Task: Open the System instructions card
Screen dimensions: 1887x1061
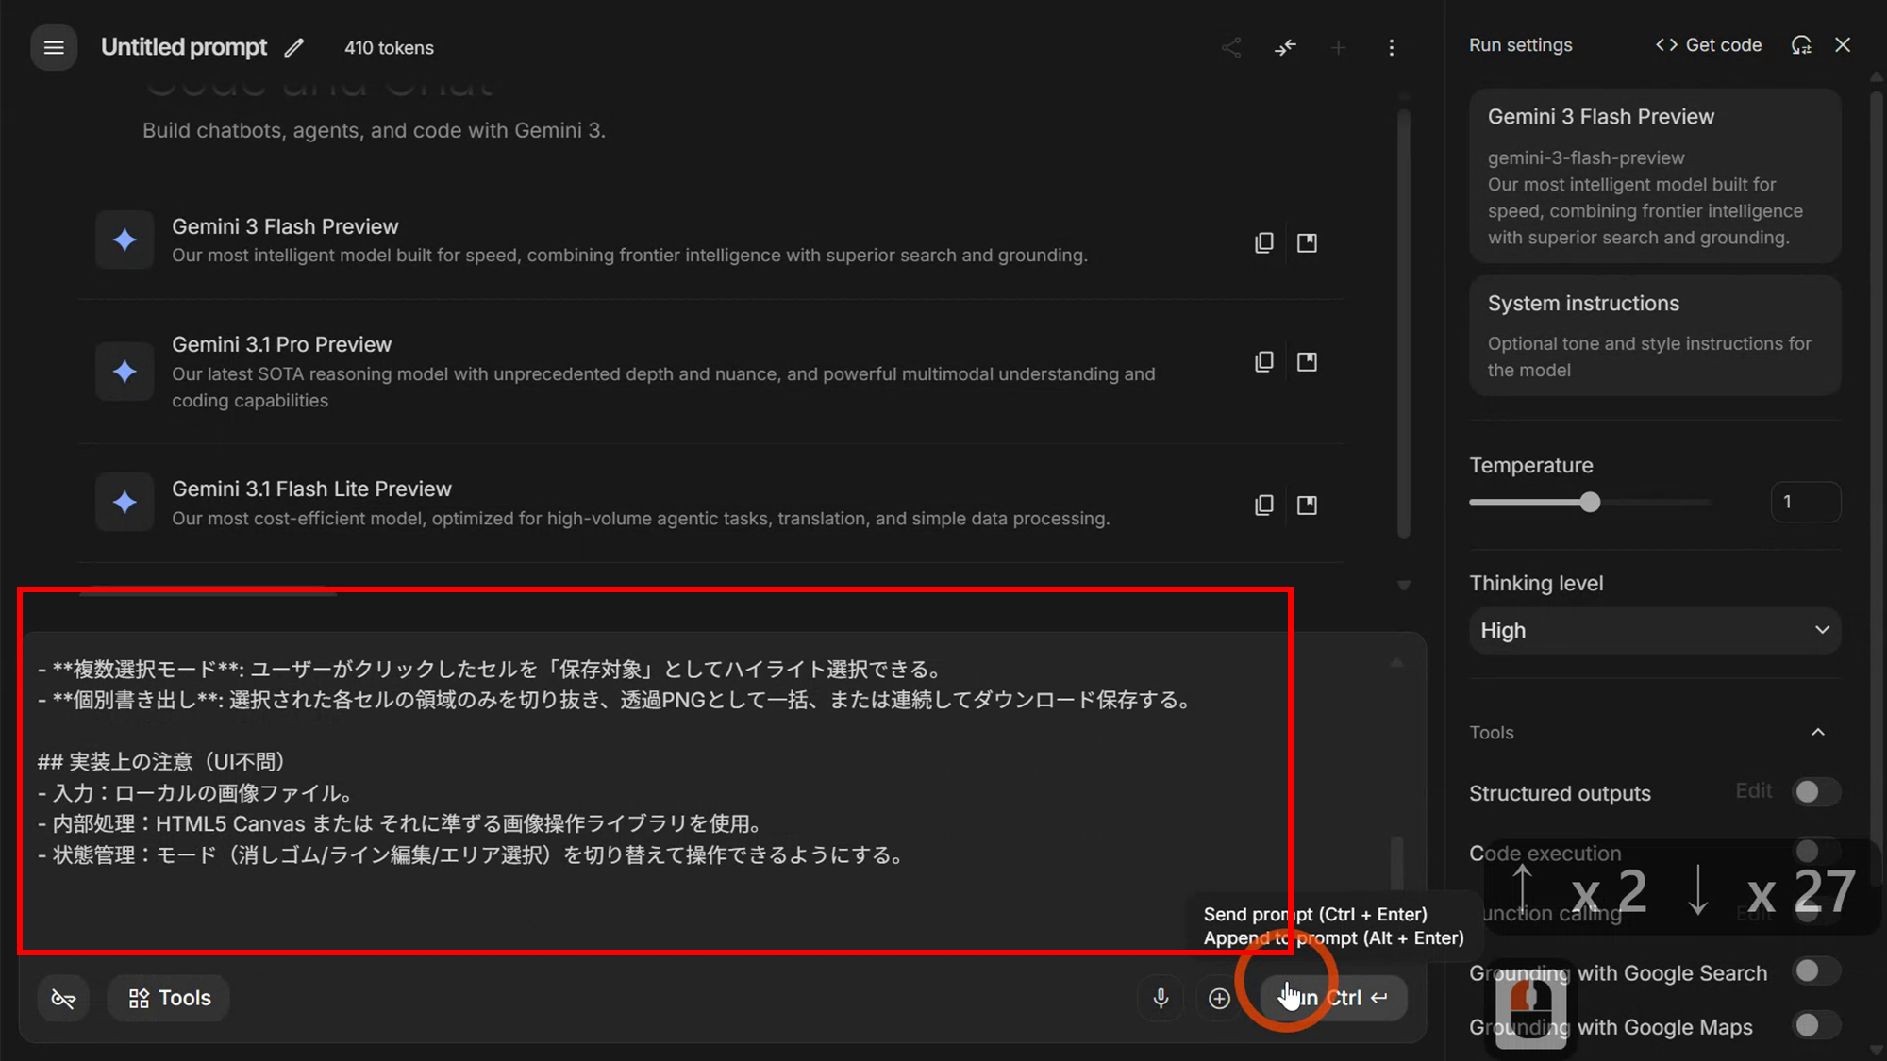Action: click(1655, 335)
